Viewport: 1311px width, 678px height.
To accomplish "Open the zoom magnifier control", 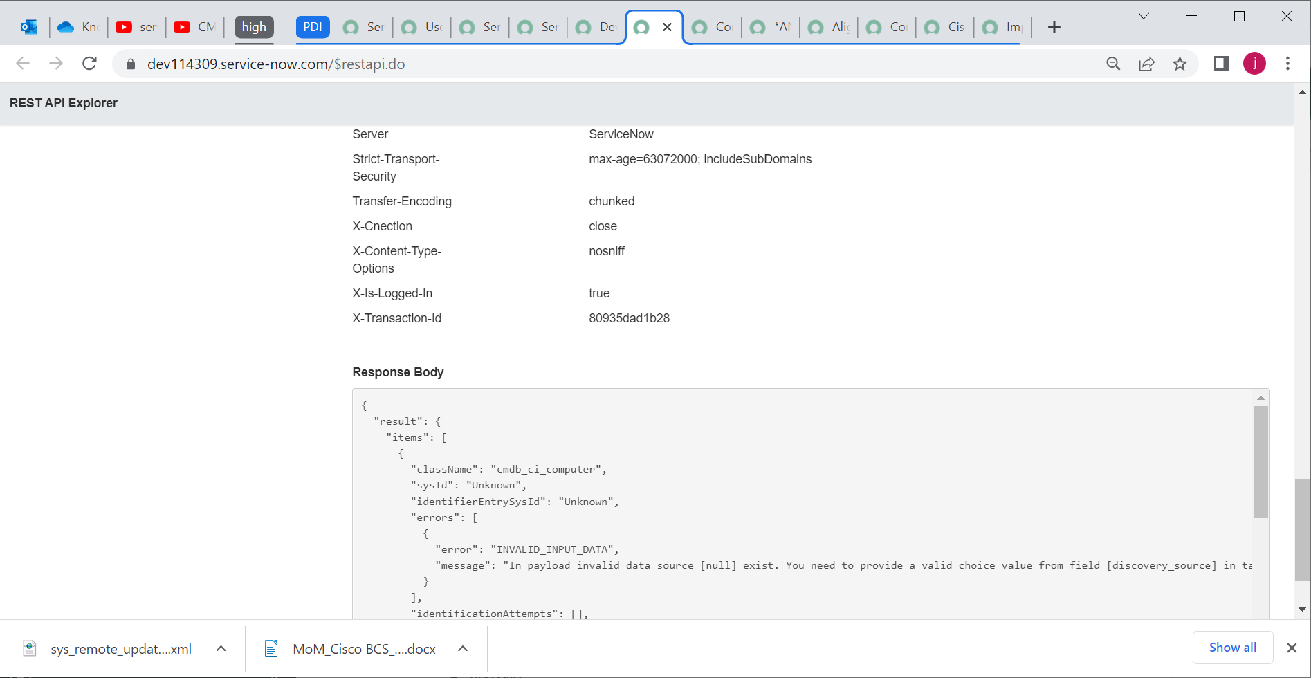I will [x=1113, y=64].
